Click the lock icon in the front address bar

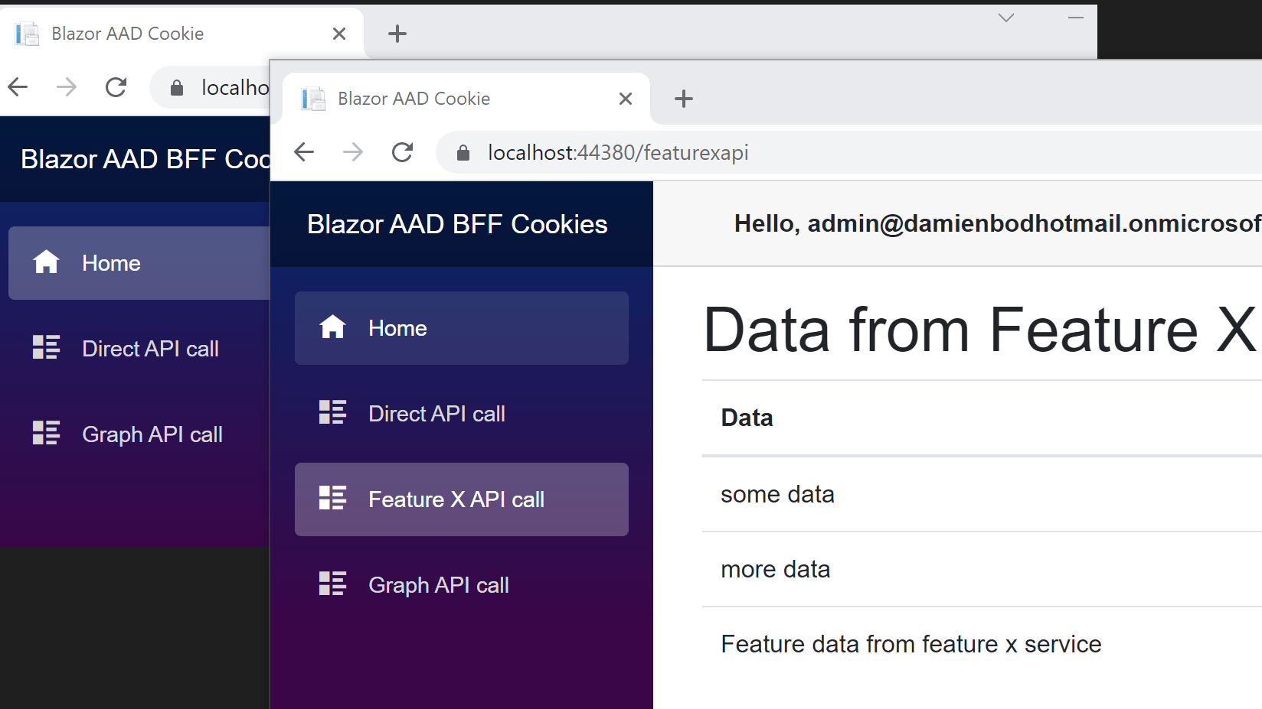(463, 153)
